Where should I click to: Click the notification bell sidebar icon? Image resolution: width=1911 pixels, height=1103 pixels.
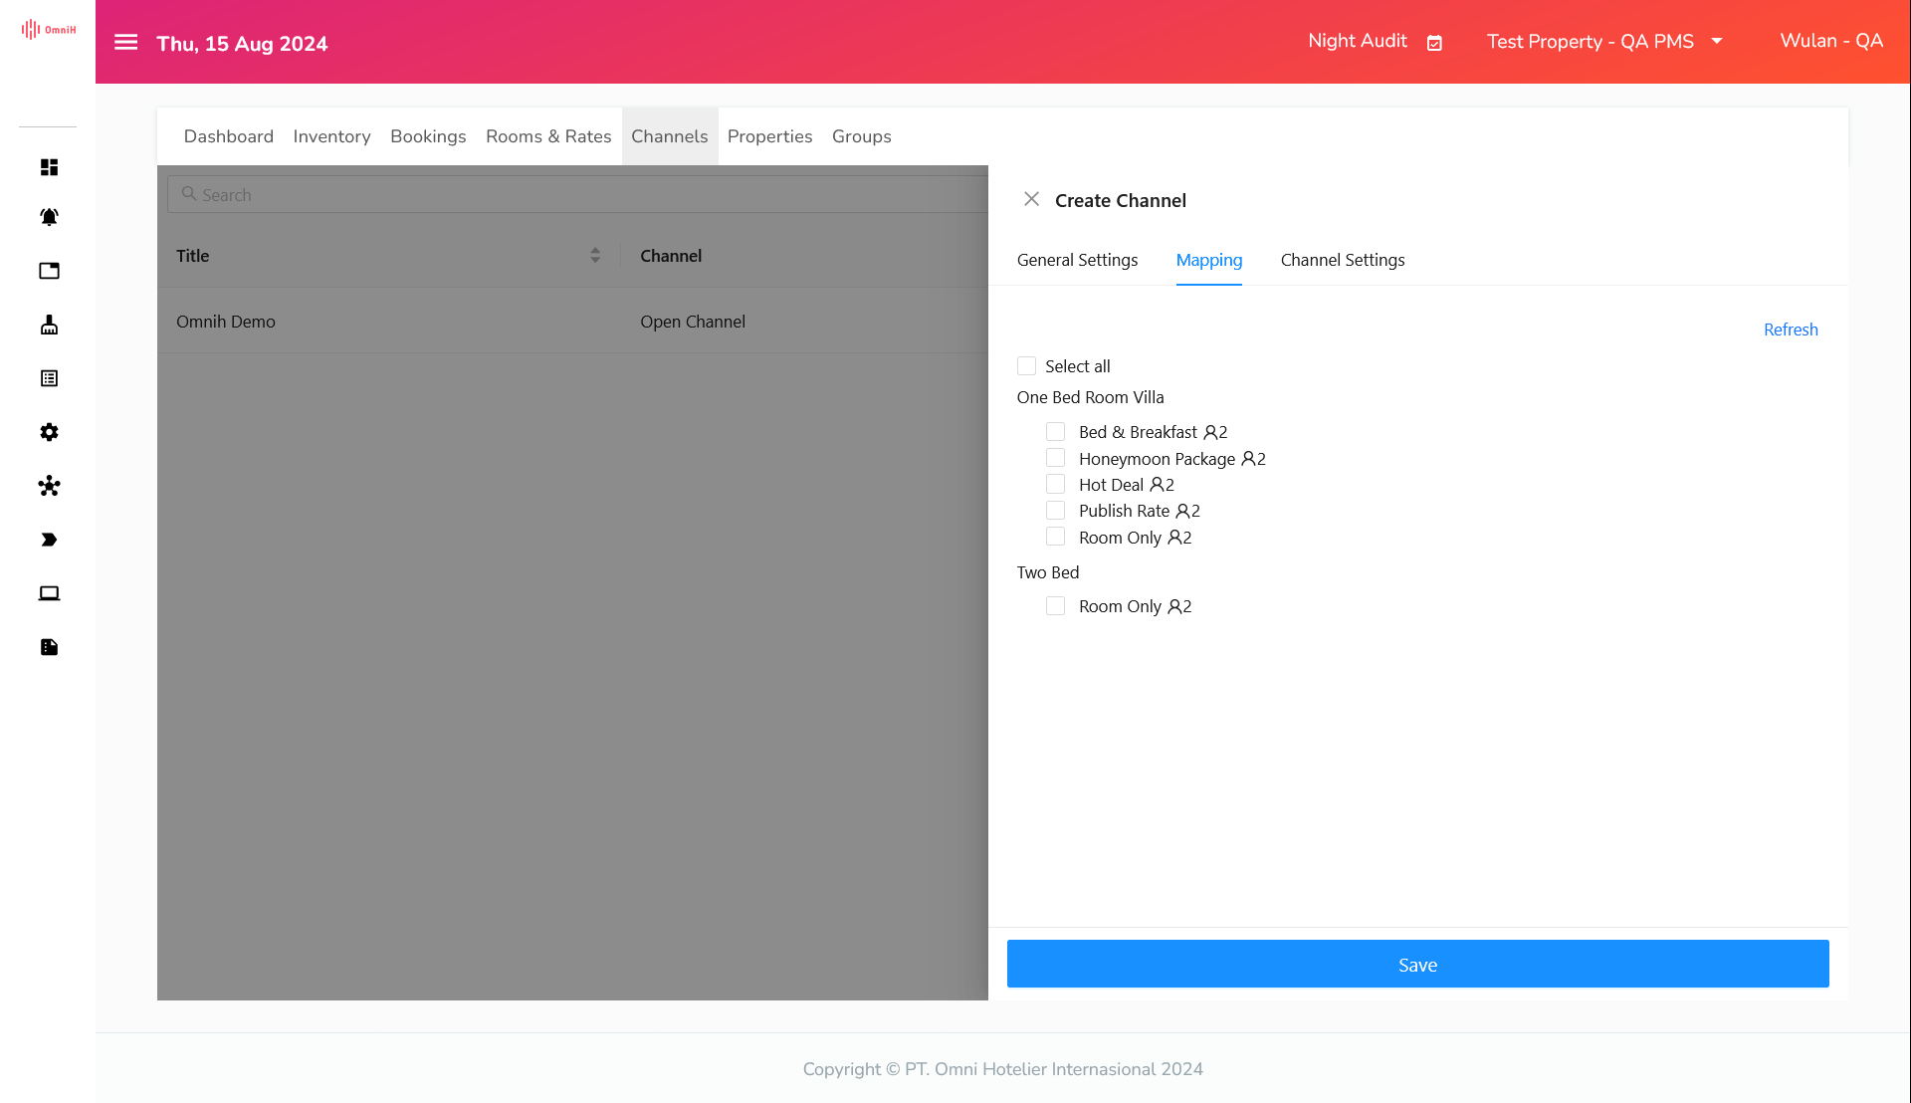(49, 217)
